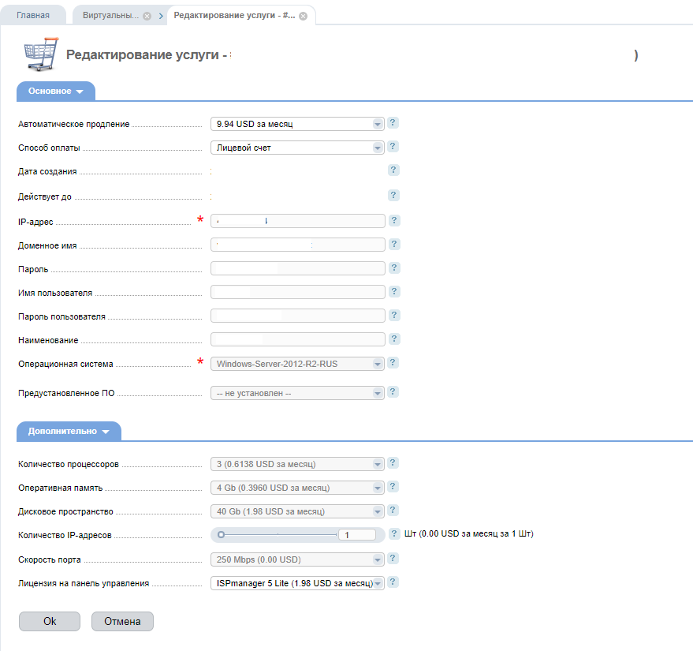
Task: Collapse the Дополнительно section
Action: (x=69, y=432)
